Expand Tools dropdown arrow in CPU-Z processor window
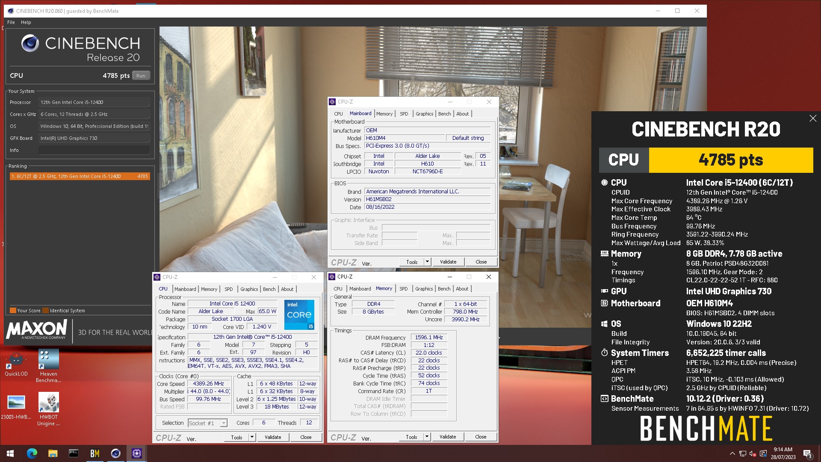The image size is (821, 462). [252, 437]
